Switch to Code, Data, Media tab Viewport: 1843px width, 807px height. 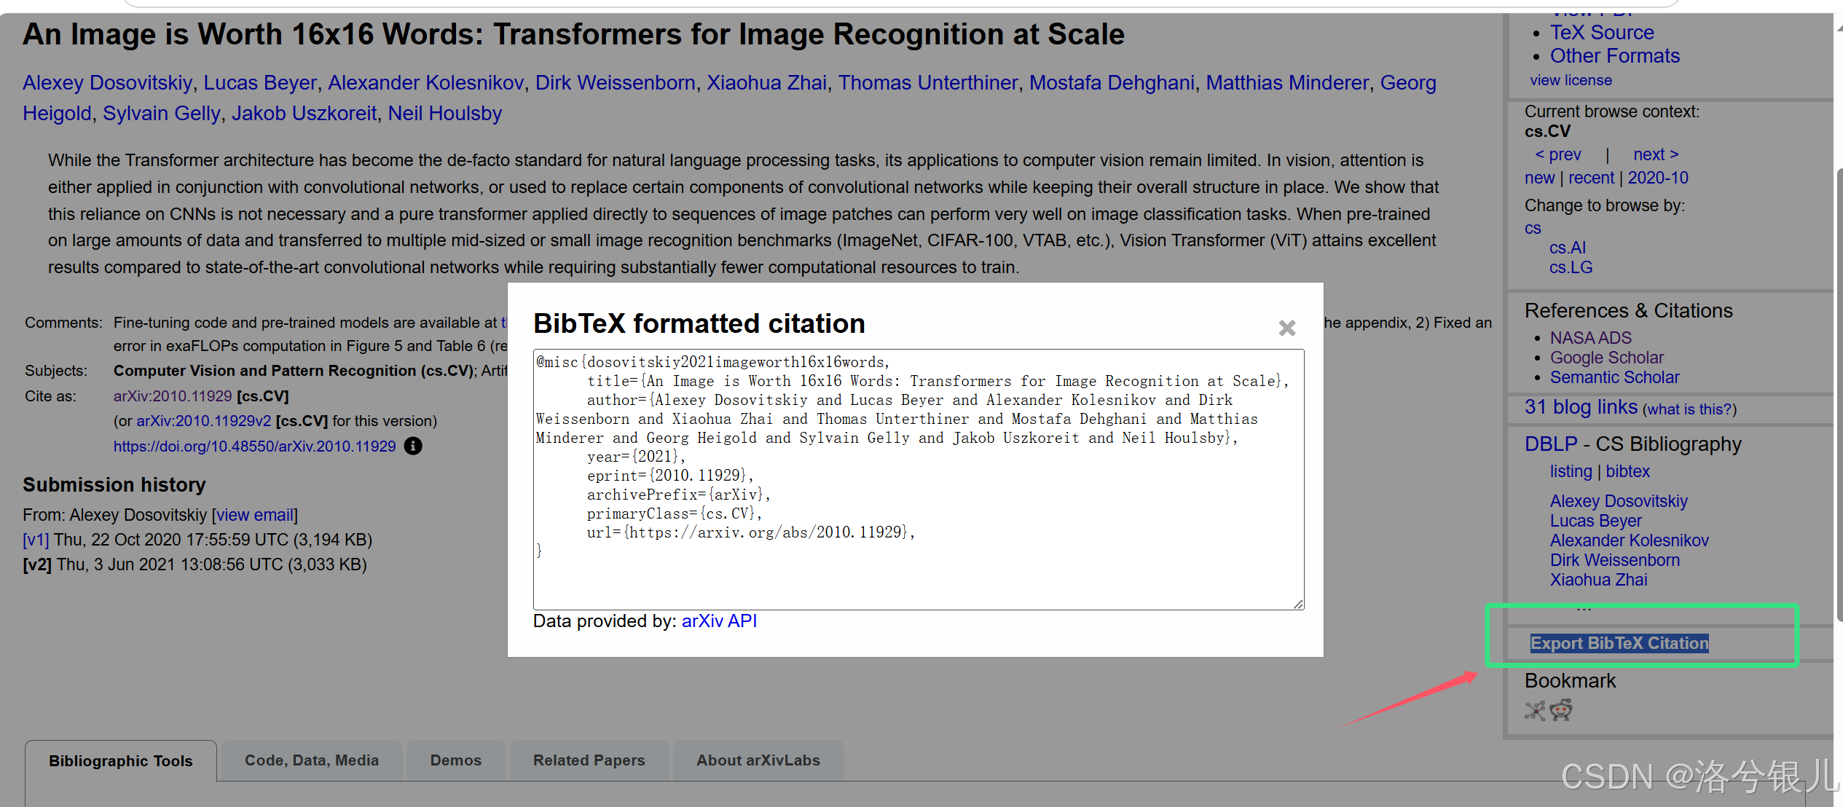point(311,760)
